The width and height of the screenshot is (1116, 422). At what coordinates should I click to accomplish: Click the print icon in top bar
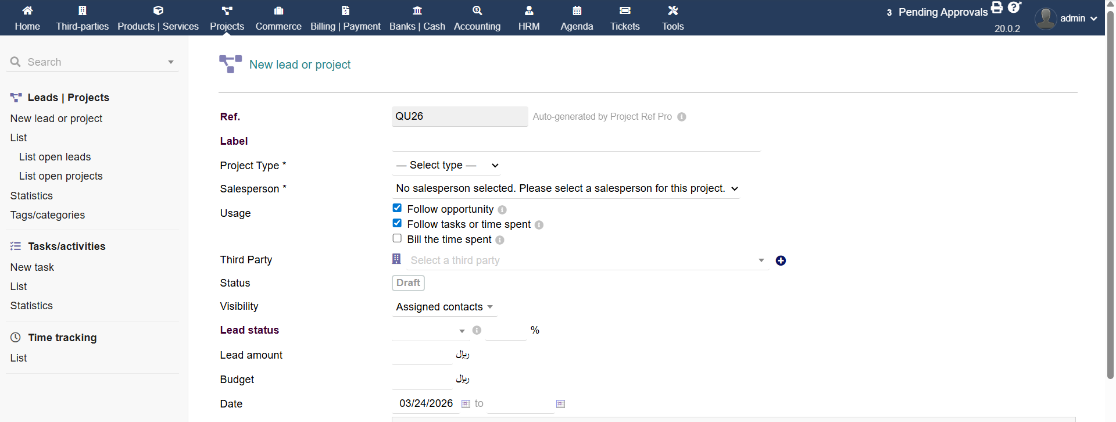(x=997, y=8)
